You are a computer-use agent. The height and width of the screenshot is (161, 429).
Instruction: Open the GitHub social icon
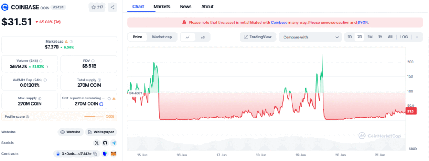point(105,143)
